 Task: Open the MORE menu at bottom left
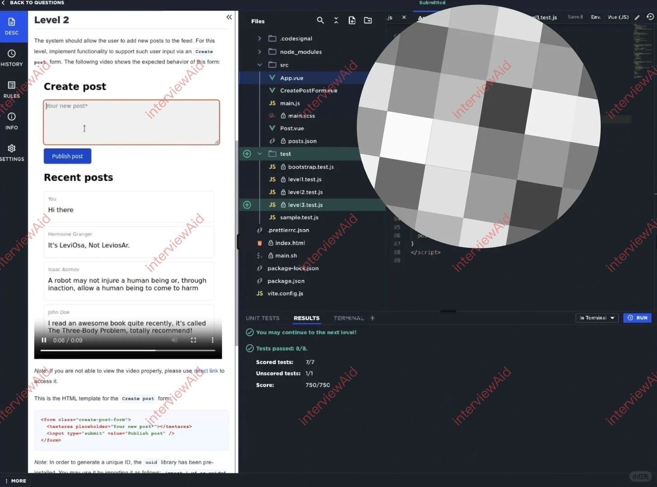[x=16, y=481]
